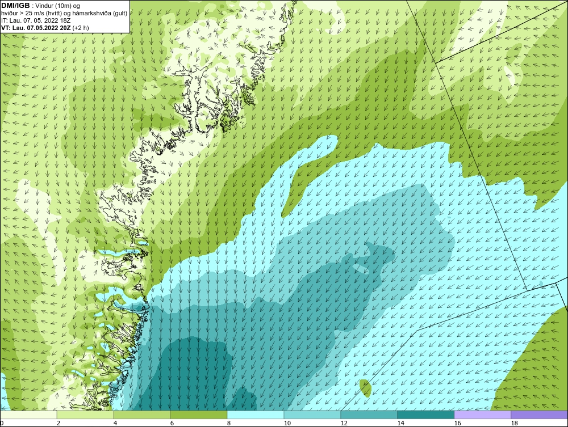The height and width of the screenshot is (427, 568).
Task: Click the 'hviður > 25 m/s (hvítt)' description line
Action: pos(64,14)
